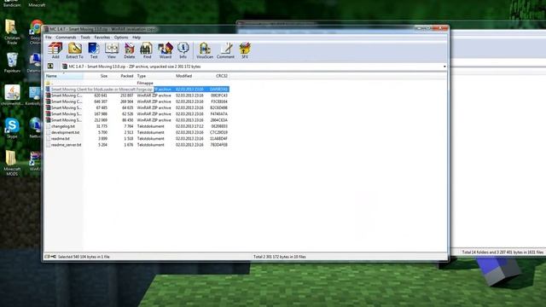Sort by the Name column header

point(64,76)
